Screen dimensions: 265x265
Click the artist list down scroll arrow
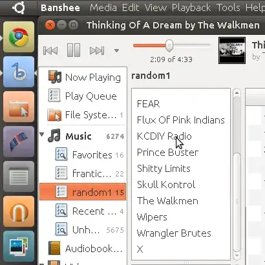pyautogui.click(x=237, y=255)
